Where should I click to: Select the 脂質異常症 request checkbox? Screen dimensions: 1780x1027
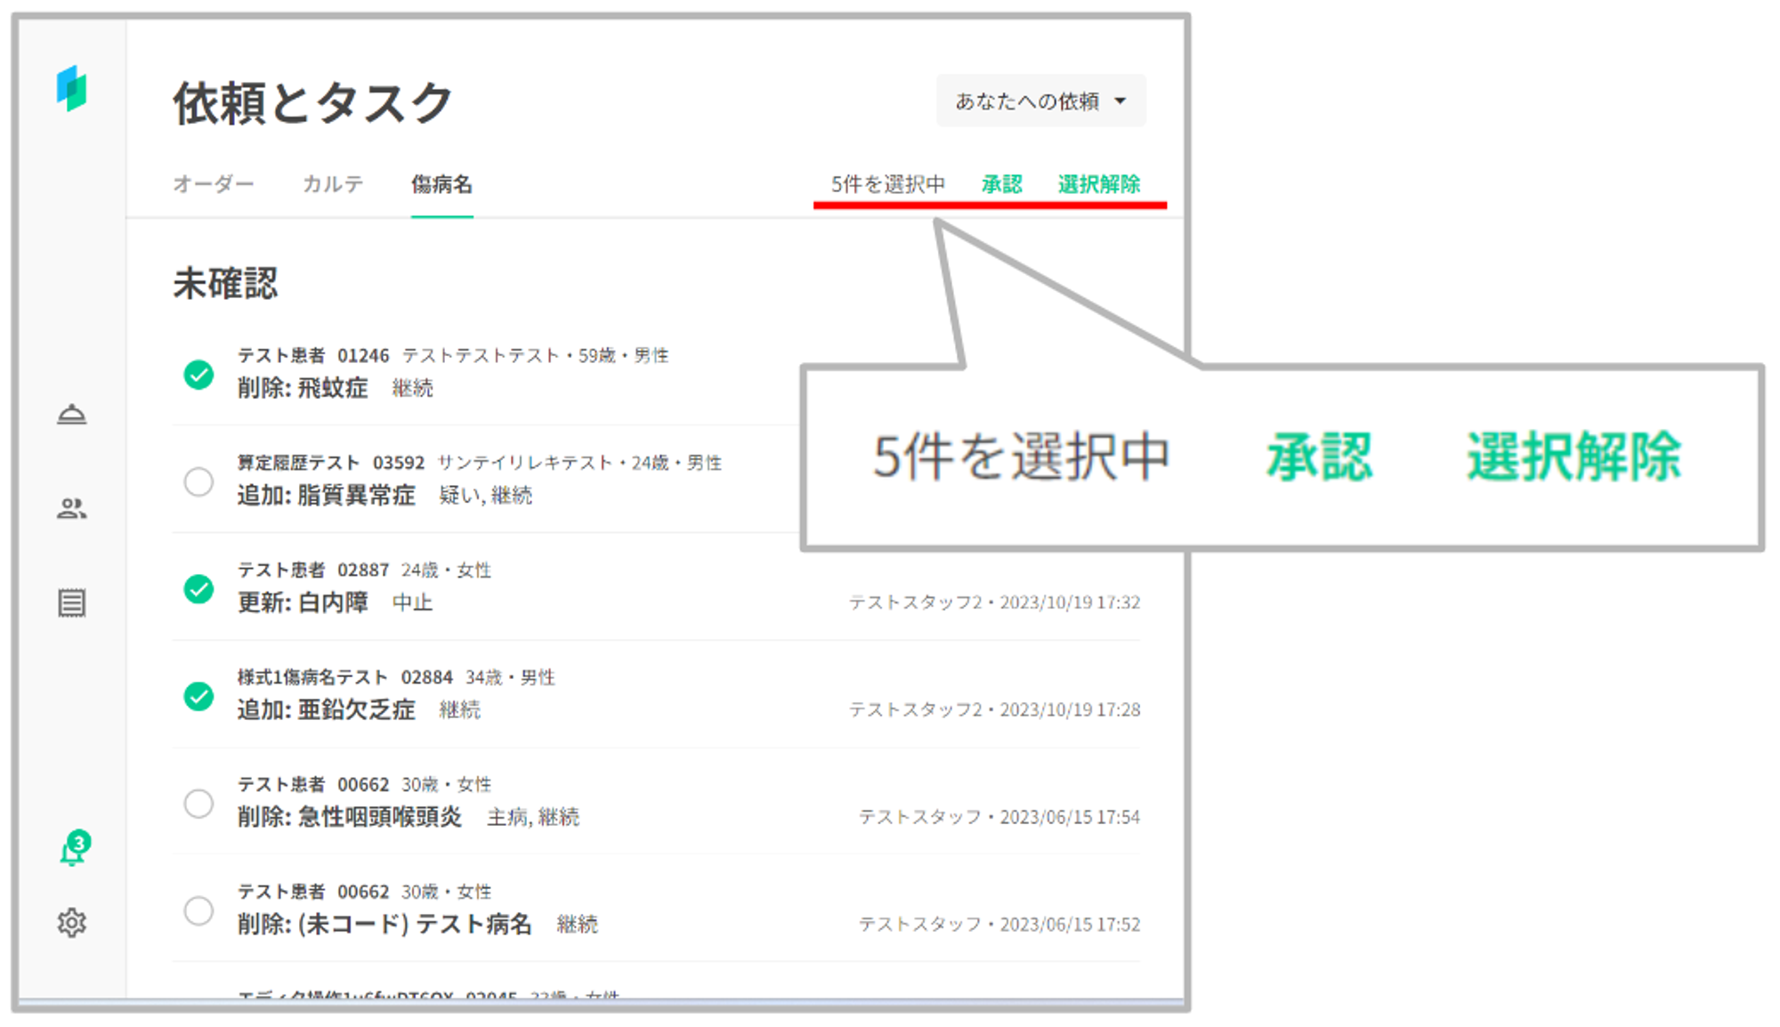coord(198,481)
